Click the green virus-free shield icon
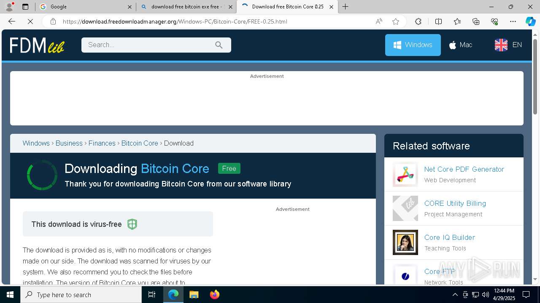The height and width of the screenshot is (303, 540). point(132,224)
